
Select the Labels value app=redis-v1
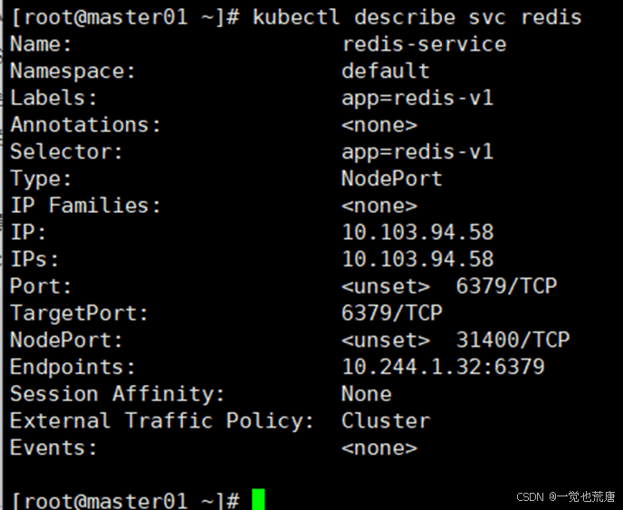pyautogui.click(x=417, y=98)
